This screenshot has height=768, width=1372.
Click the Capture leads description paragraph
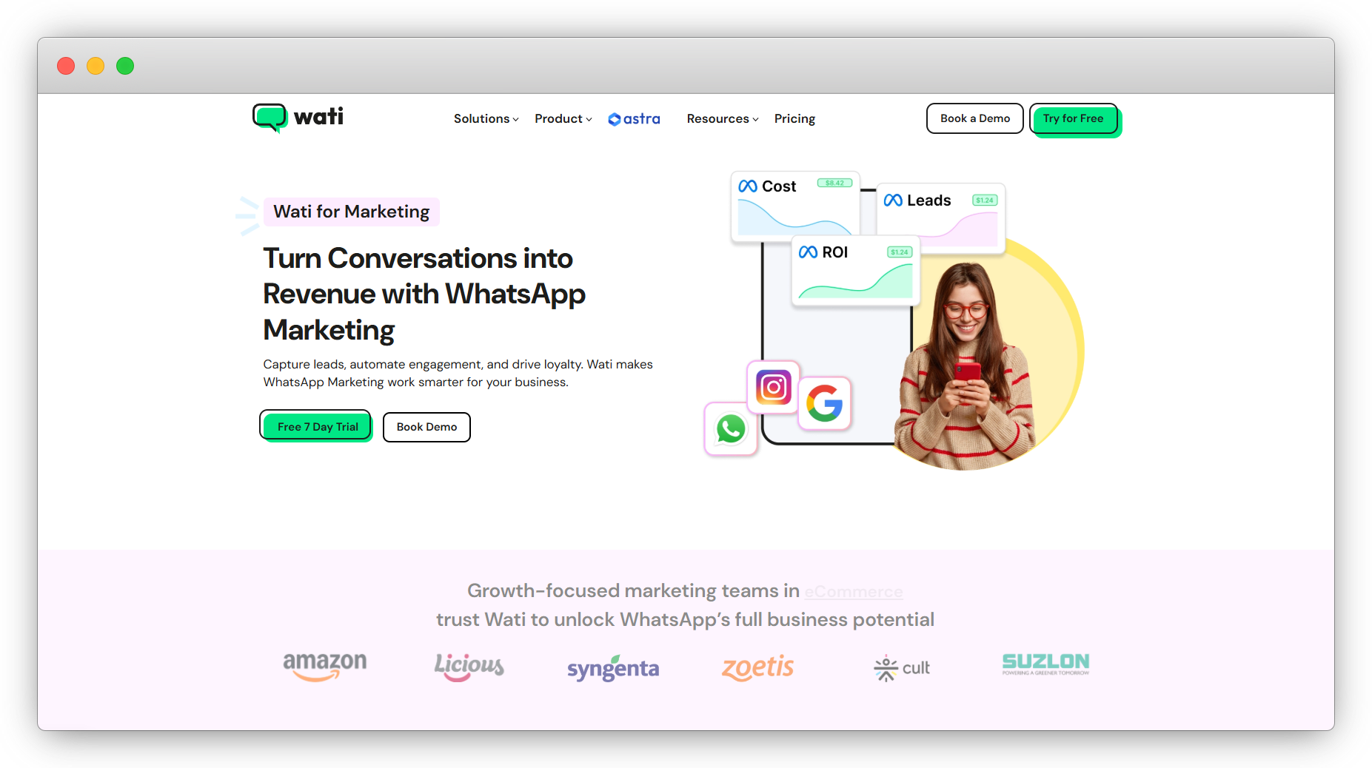point(458,373)
